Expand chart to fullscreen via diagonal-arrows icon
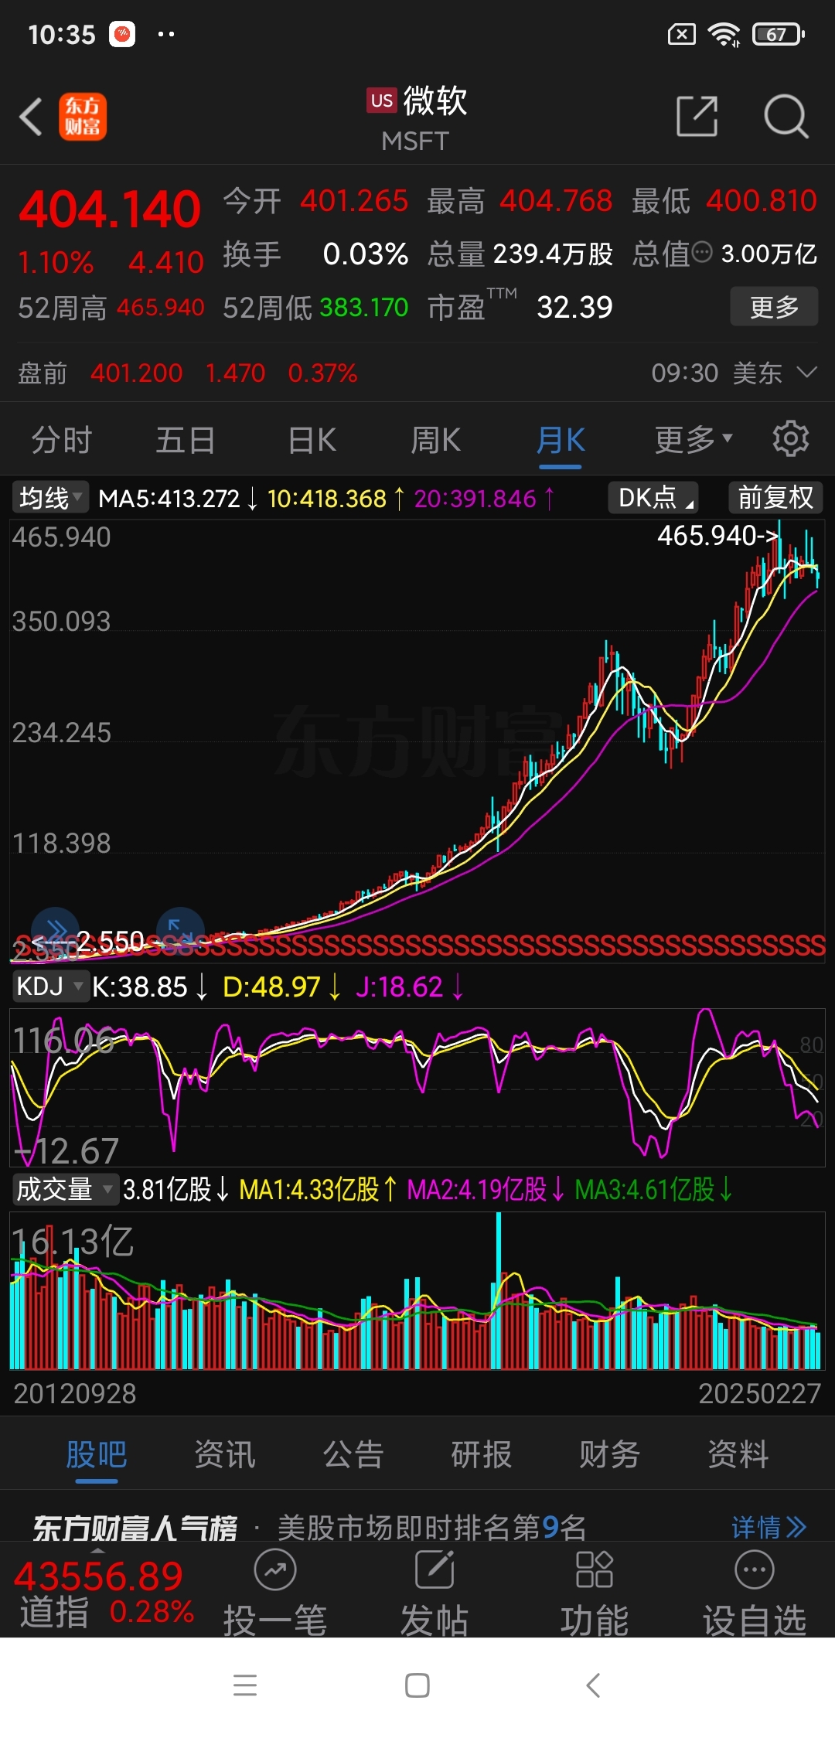835x1738 pixels. (180, 930)
